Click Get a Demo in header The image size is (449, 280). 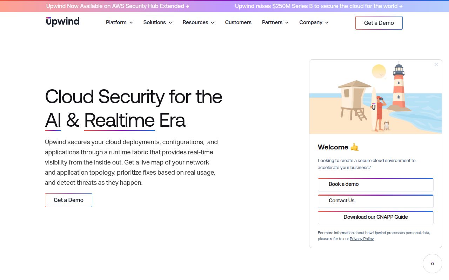pyautogui.click(x=379, y=23)
